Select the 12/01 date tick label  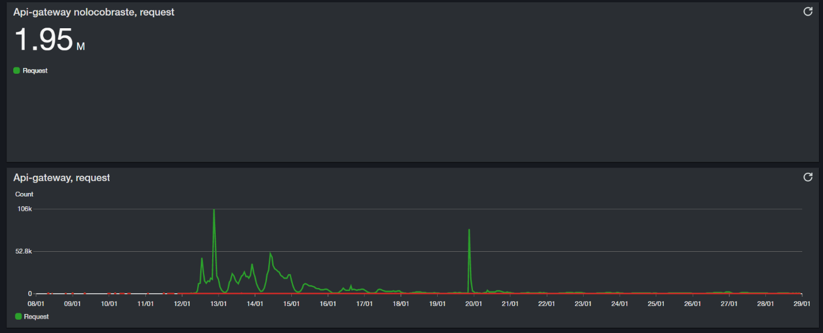182,304
